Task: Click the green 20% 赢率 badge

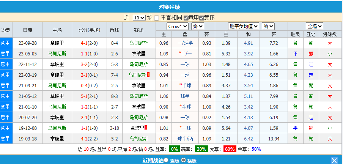Action: pos(202,149)
